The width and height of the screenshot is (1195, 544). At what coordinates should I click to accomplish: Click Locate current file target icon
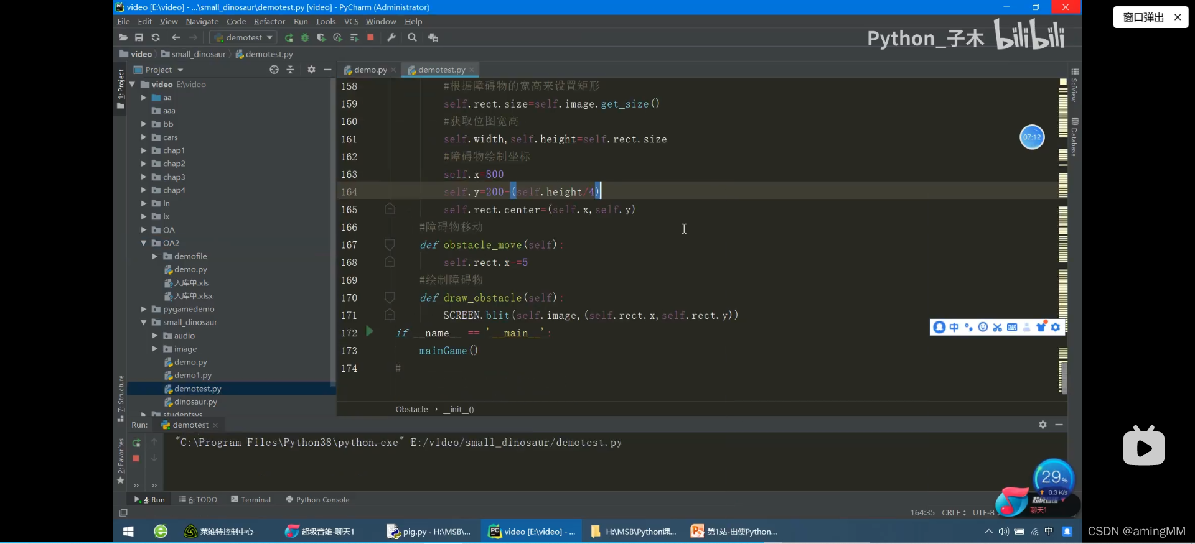tap(274, 70)
